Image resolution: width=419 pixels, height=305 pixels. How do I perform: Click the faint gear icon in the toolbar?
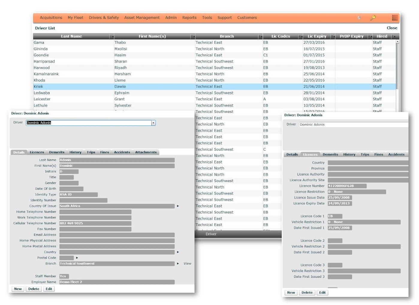tap(358, 18)
